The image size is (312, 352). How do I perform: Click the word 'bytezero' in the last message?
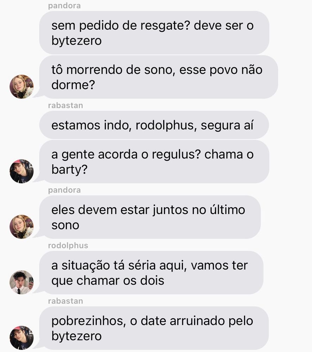pyautogui.click(x=76, y=336)
